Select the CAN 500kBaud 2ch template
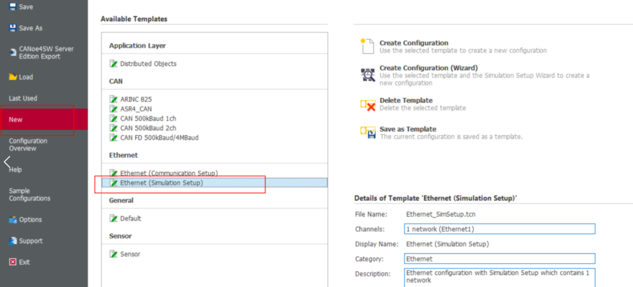Viewport: 633px width, 287px height. pyautogui.click(x=148, y=128)
